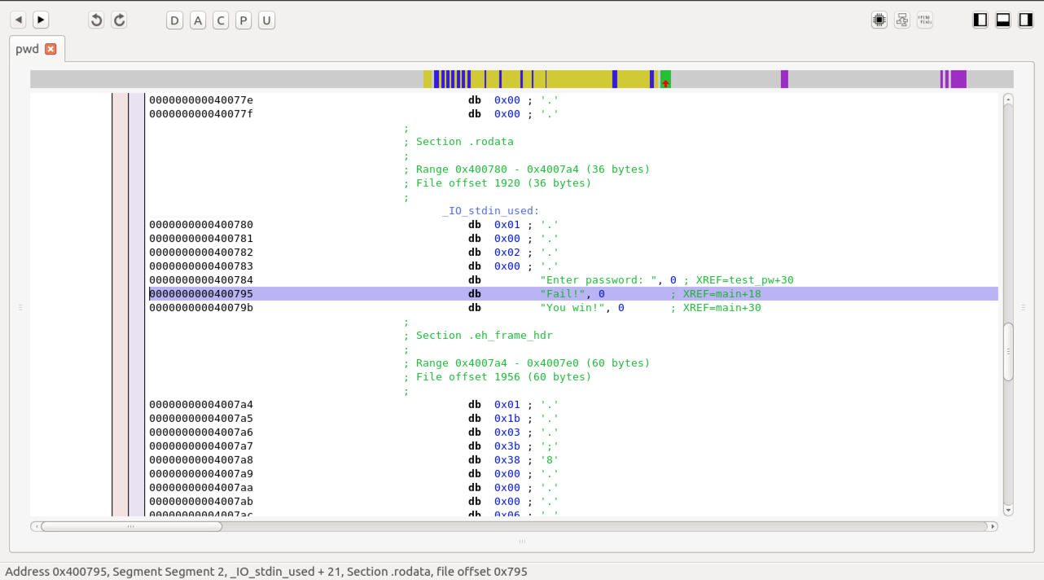Click the navigate back arrow
The width and height of the screenshot is (1044, 580).
point(18,20)
